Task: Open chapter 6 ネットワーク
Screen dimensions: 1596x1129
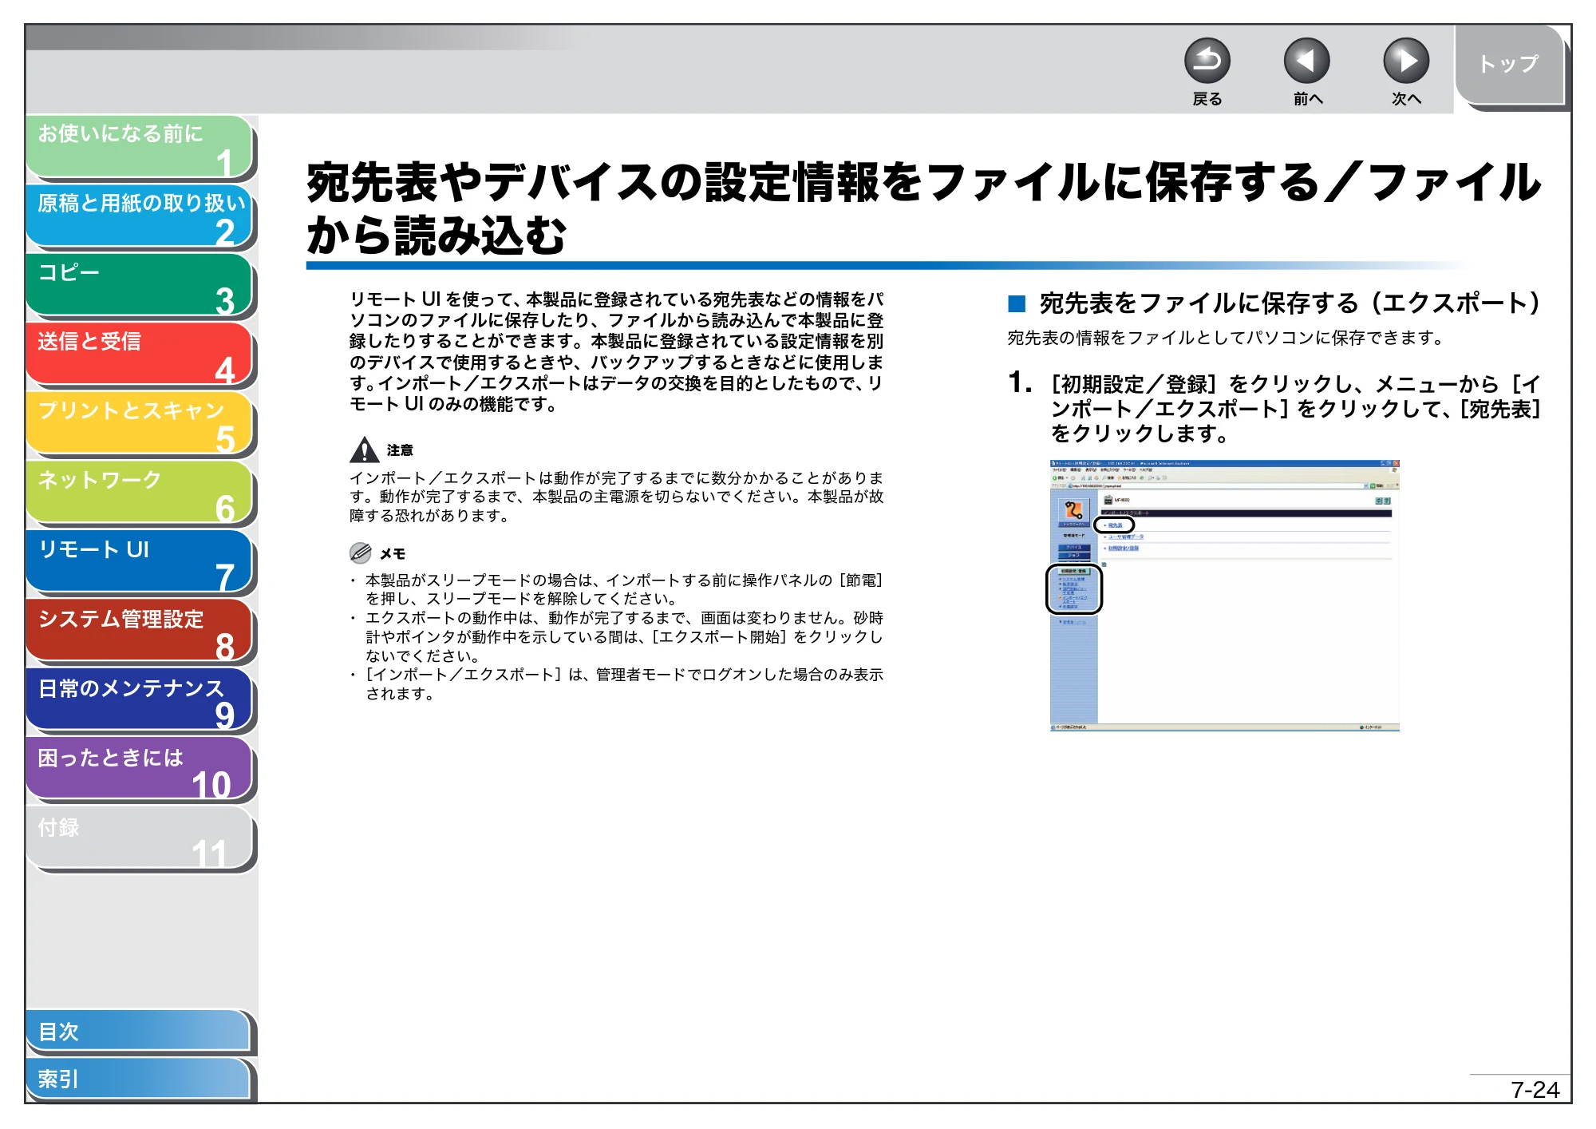Action: pyautogui.click(x=140, y=493)
